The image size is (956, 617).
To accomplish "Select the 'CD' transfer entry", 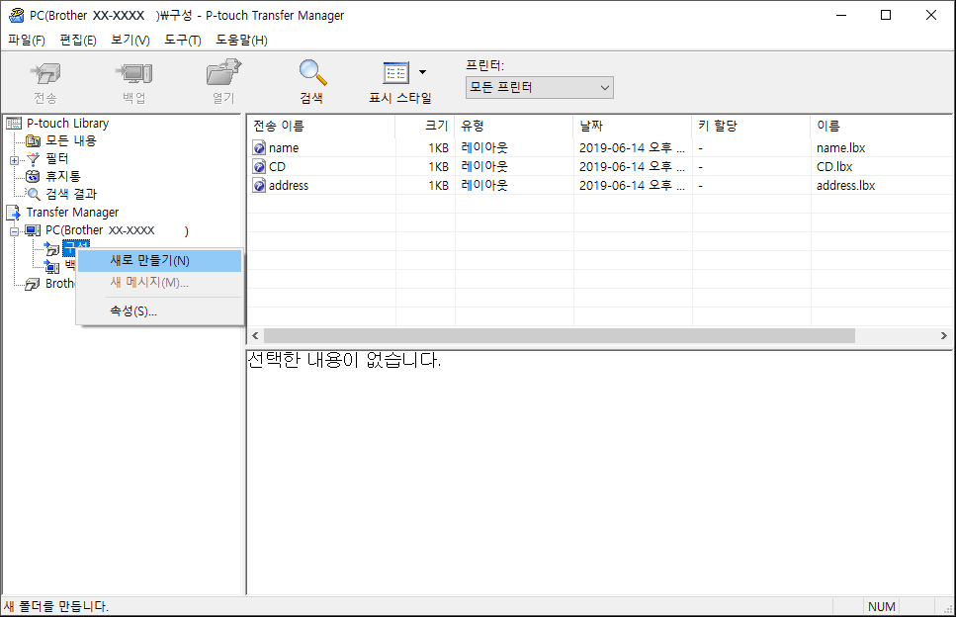I will point(277,167).
